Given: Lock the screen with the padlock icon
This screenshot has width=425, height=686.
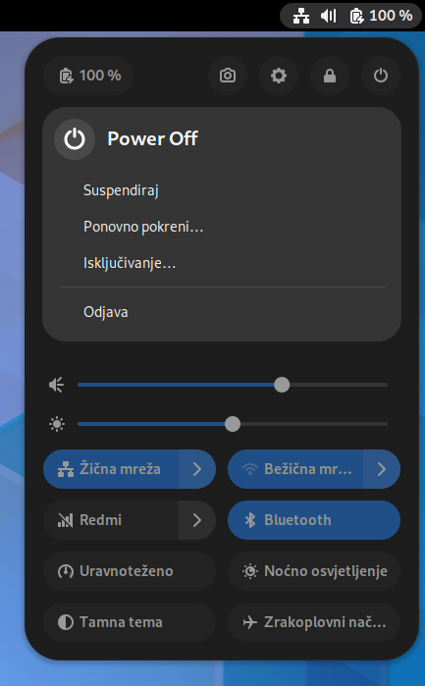Looking at the screenshot, I should click(330, 76).
